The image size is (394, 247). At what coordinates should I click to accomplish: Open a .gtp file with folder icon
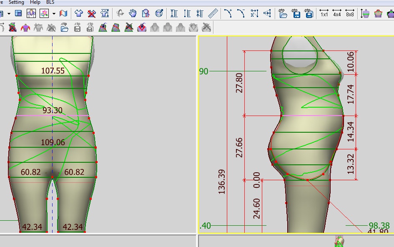tap(283, 13)
